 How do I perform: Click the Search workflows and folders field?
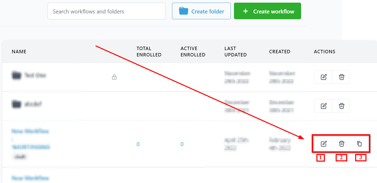pyautogui.click(x=106, y=11)
